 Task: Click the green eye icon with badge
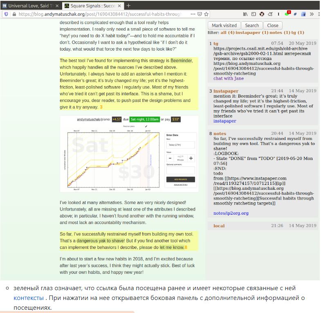pyautogui.click(x=287, y=14)
